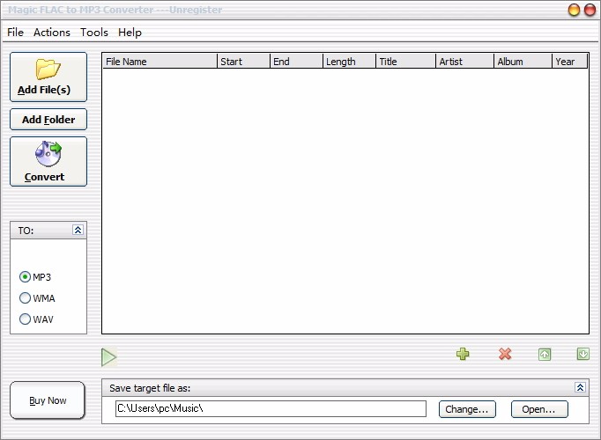Select the WAV output format

pos(36,319)
